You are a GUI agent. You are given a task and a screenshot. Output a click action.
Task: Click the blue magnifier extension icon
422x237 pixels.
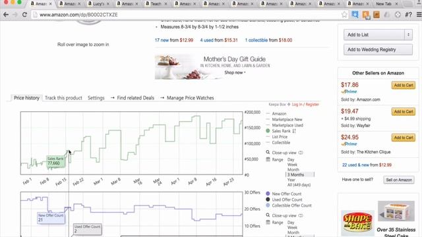[355, 14]
